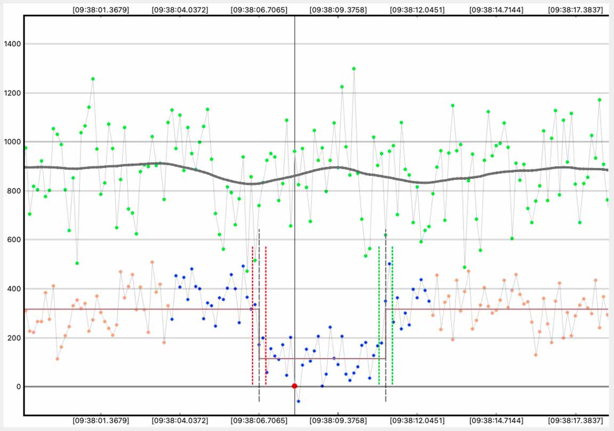Select the right red dashed vertical marker
Viewport: 614px width, 431px height.
[265, 320]
